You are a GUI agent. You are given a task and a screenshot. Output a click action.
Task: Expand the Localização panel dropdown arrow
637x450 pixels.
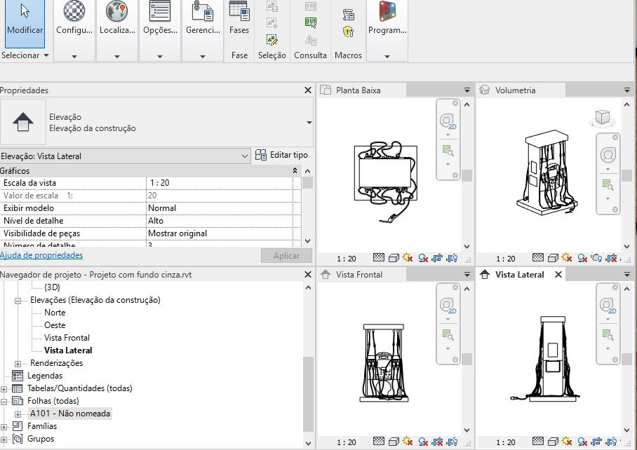coord(117,56)
